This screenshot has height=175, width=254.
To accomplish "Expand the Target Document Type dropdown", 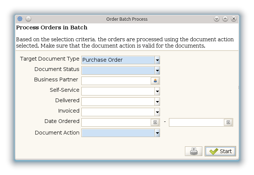I will [x=157, y=60].
